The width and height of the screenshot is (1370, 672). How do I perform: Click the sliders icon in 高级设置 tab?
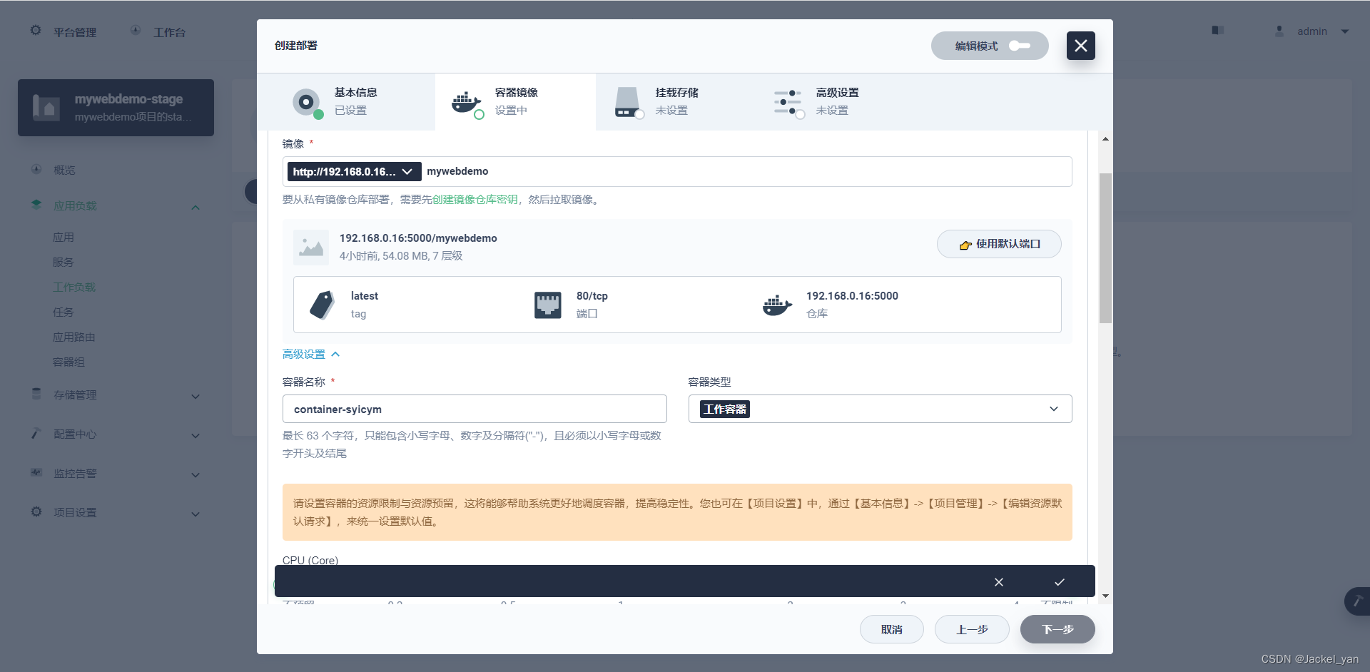point(788,103)
